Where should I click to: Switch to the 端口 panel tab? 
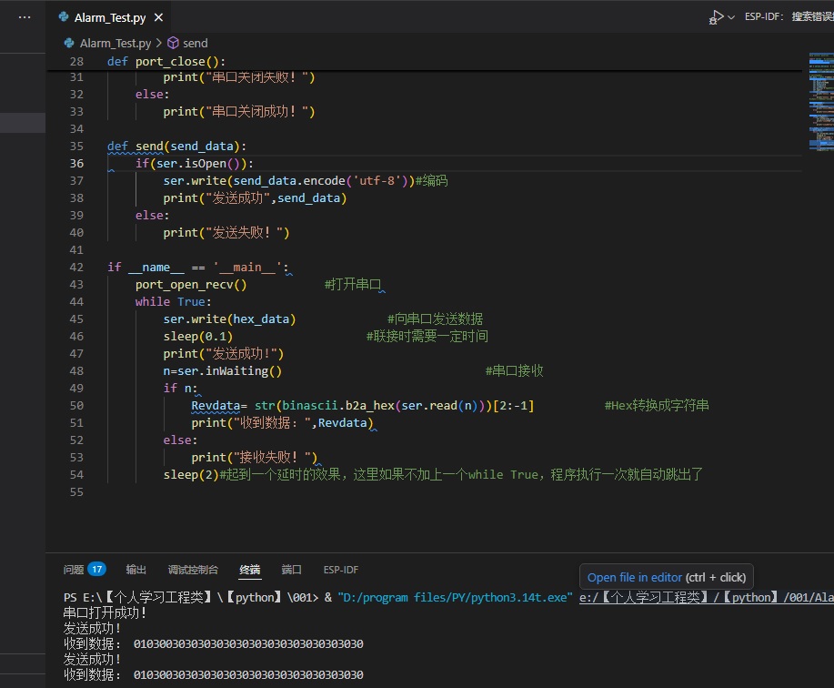[291, 570]
